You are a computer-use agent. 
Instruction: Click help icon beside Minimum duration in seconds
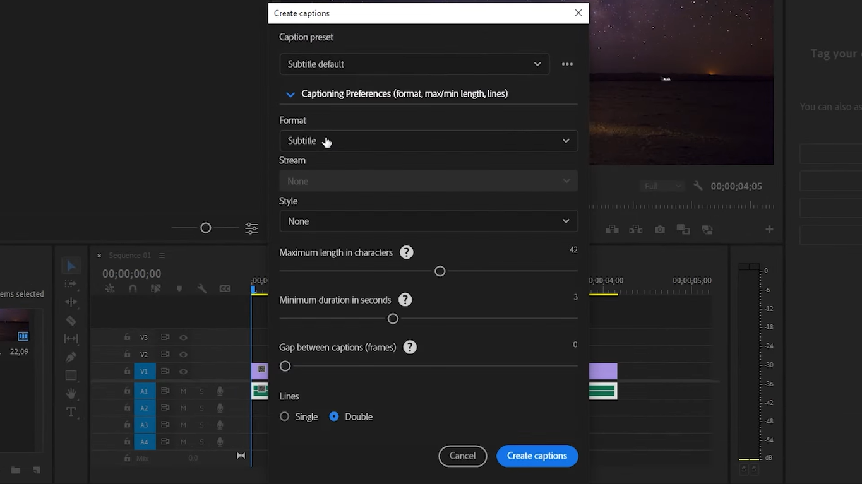coord(405,300)
